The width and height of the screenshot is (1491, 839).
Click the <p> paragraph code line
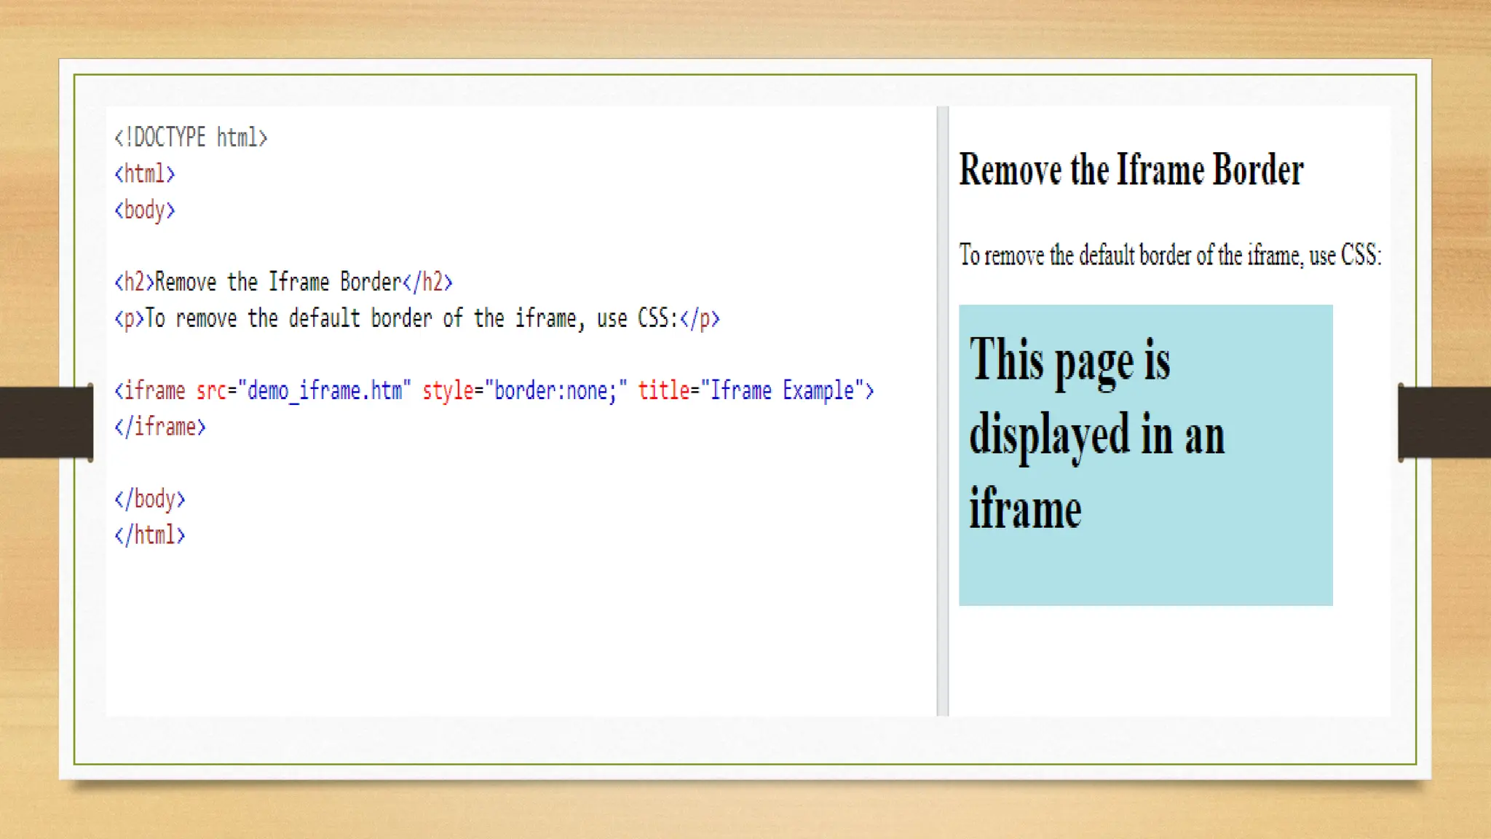click(x=416, y=318)
